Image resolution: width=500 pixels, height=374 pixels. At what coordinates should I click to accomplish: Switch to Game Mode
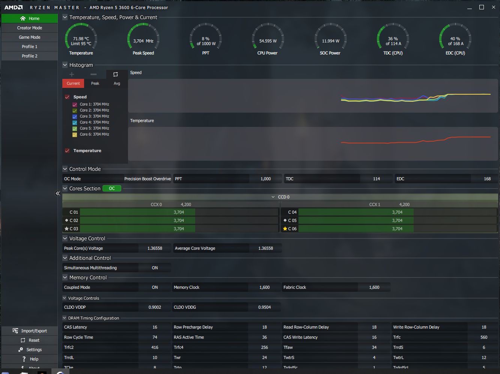coord(30,37)
